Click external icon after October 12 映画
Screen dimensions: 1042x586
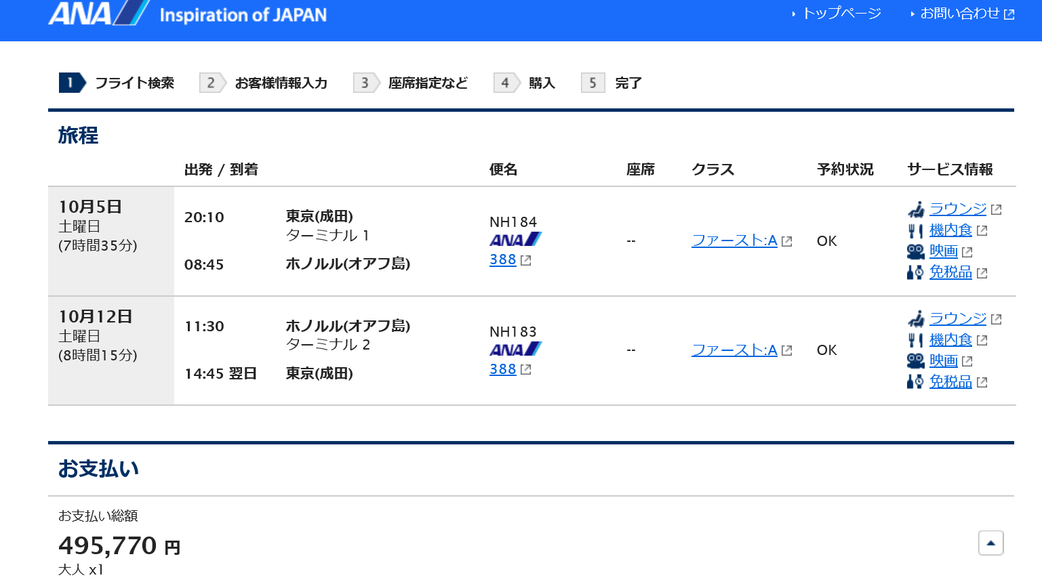tap(967, 362)
